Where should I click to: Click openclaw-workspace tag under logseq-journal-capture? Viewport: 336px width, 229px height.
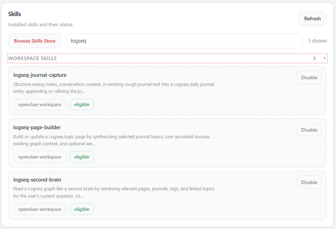coord(40,105)
